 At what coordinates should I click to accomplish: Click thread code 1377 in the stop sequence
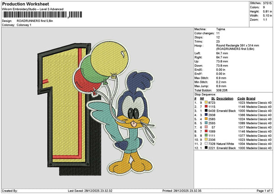tap(242, 136)
